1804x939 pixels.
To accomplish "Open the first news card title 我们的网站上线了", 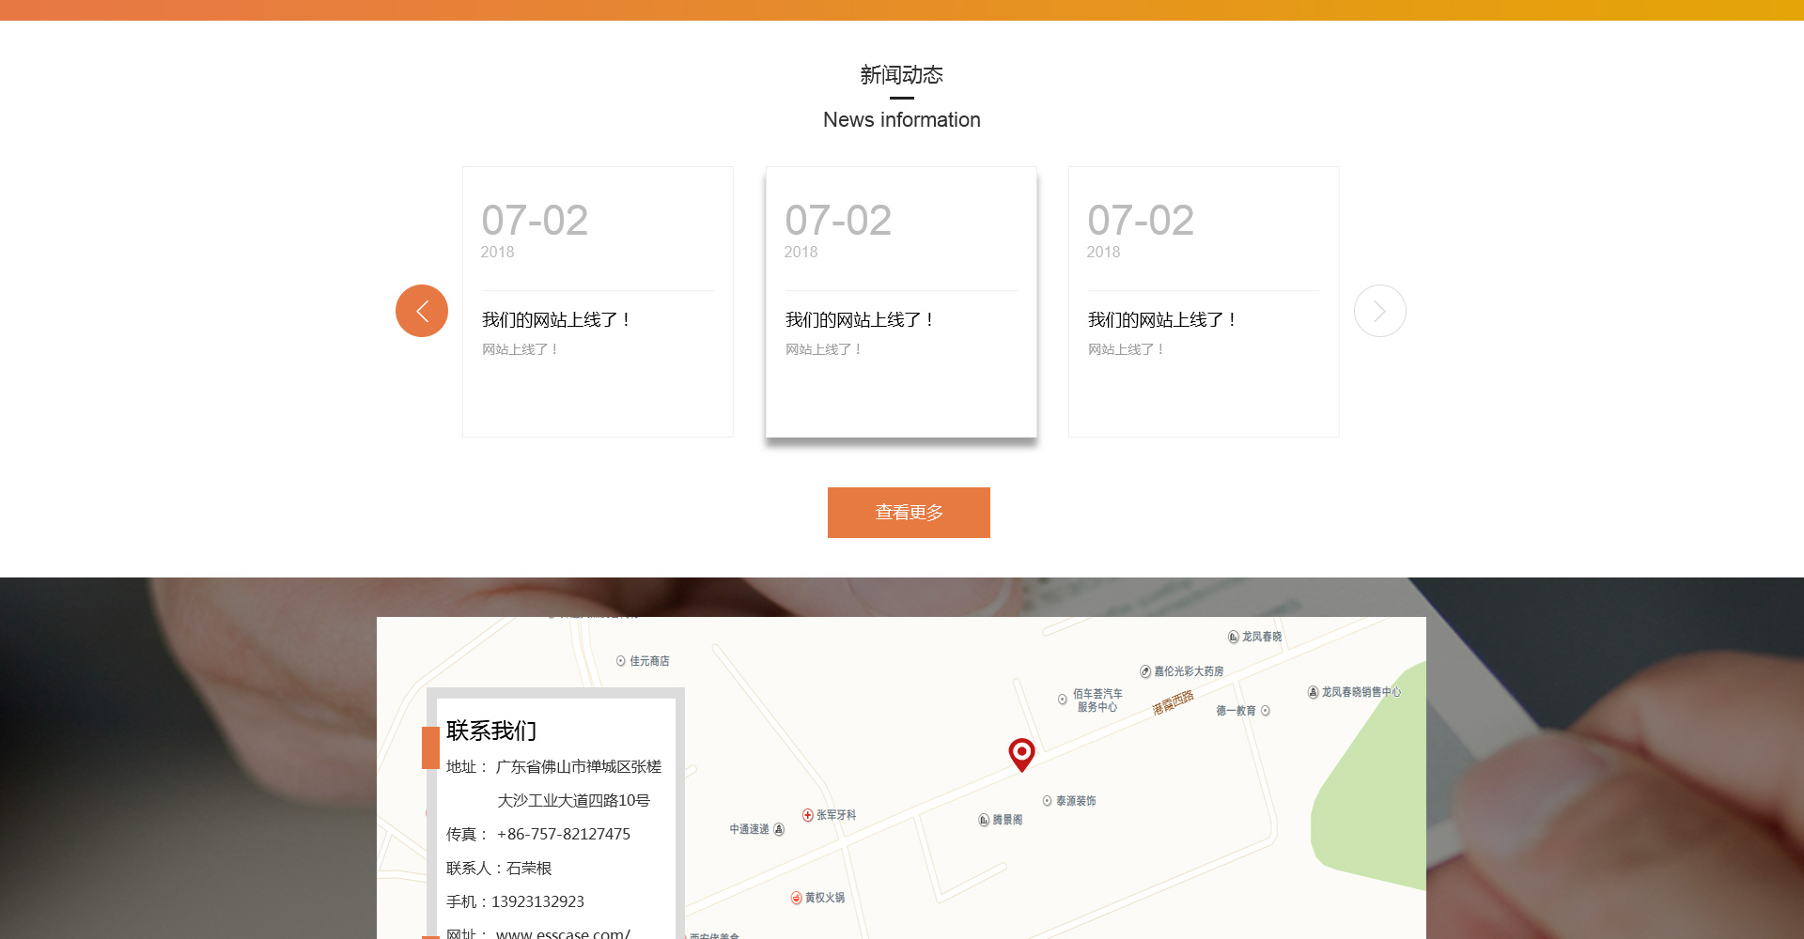I will tap(556, 320).
